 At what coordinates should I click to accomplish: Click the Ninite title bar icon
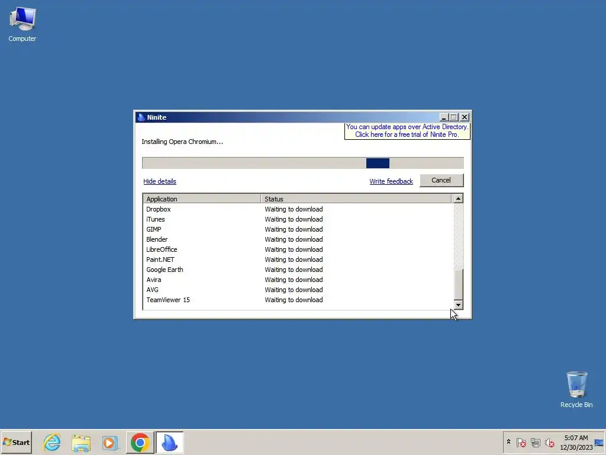point(141,117)
